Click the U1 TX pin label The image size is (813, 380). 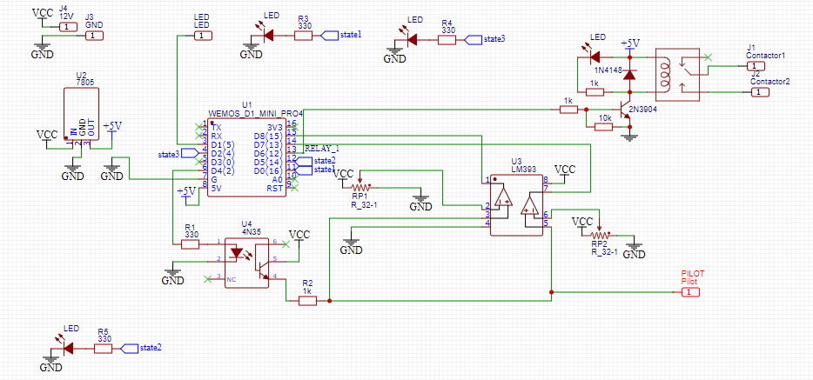pyautogui.click(x=216, y=127)
